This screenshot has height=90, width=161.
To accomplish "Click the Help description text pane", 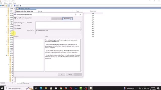I will pyautogui.click(x=63, y=55).
